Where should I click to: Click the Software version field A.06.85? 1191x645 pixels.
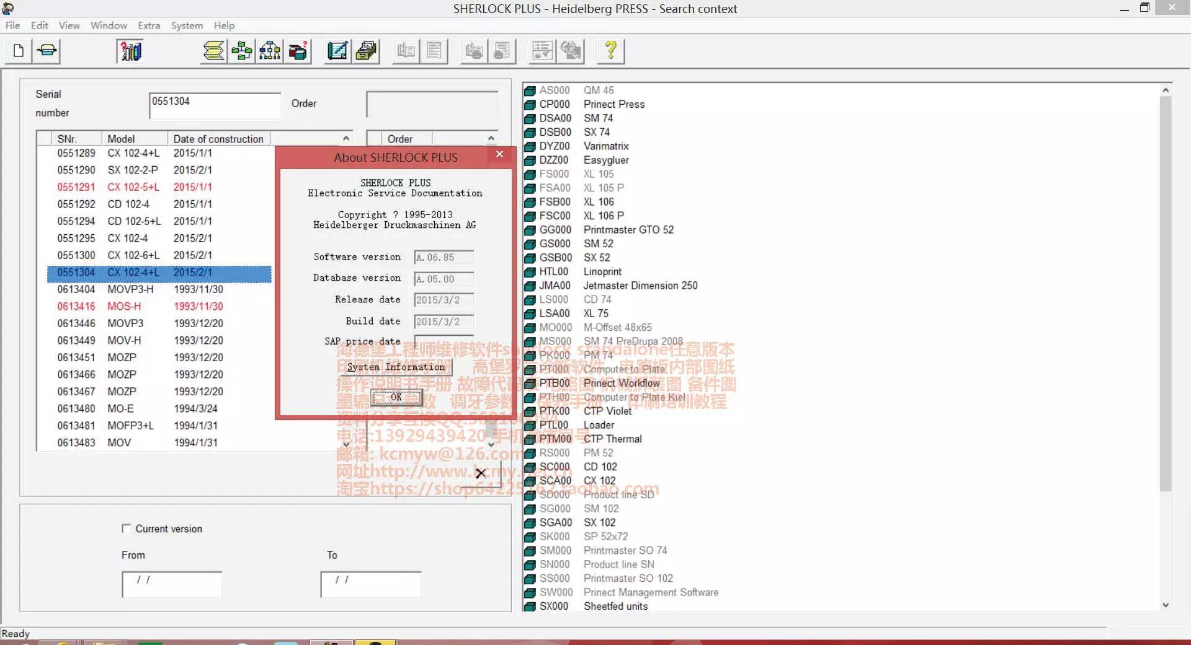coord(444,257)
